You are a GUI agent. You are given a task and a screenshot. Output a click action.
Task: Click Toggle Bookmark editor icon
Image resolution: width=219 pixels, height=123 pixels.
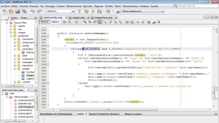click(x=120, y=22)
